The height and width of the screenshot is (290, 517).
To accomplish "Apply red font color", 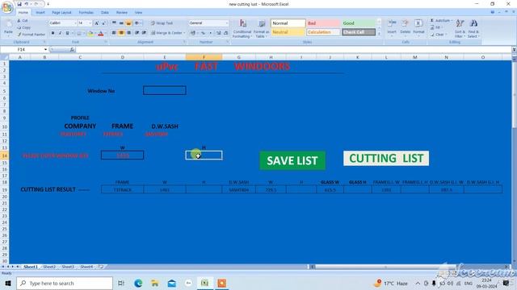I will point(101,33).
